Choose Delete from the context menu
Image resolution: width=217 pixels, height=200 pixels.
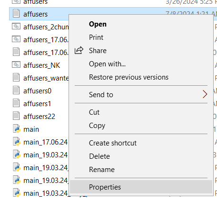(x=99, y=156)
